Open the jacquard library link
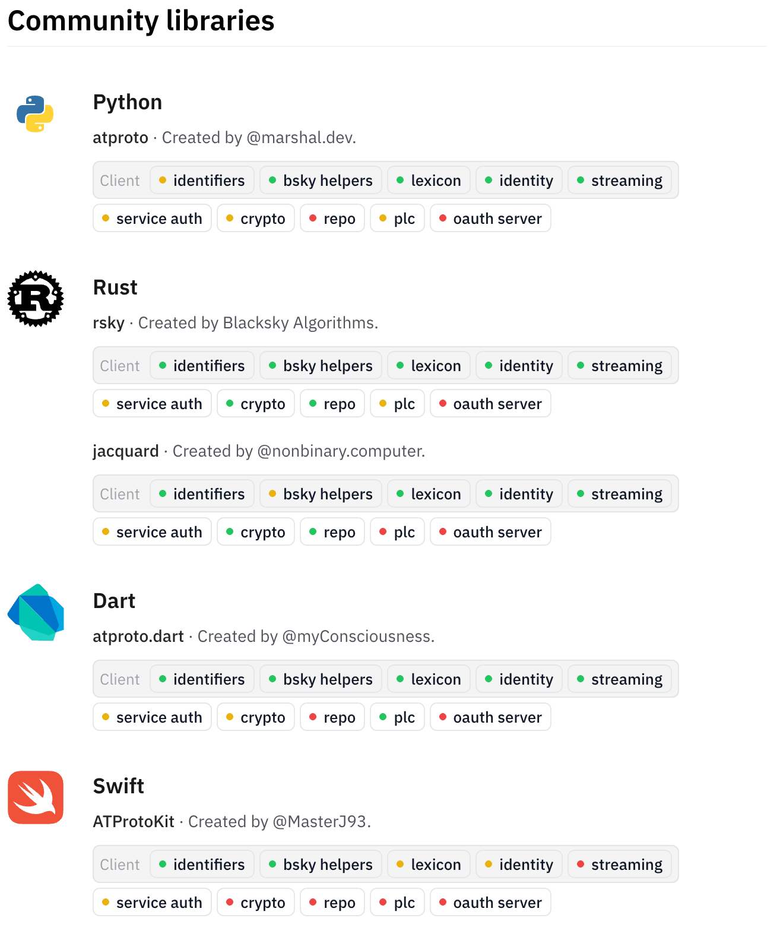780x937 pixels. (126, 451)
